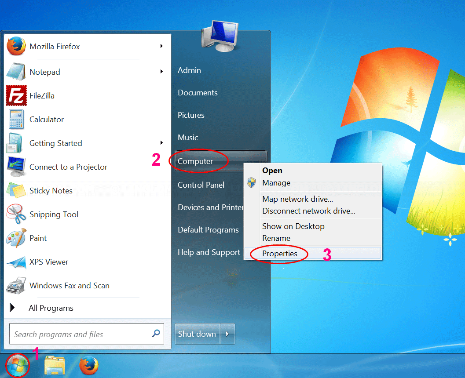Click the shield icon beside Manage
The height and width of the screenshot is (378, 465).
tap(251, 182)
